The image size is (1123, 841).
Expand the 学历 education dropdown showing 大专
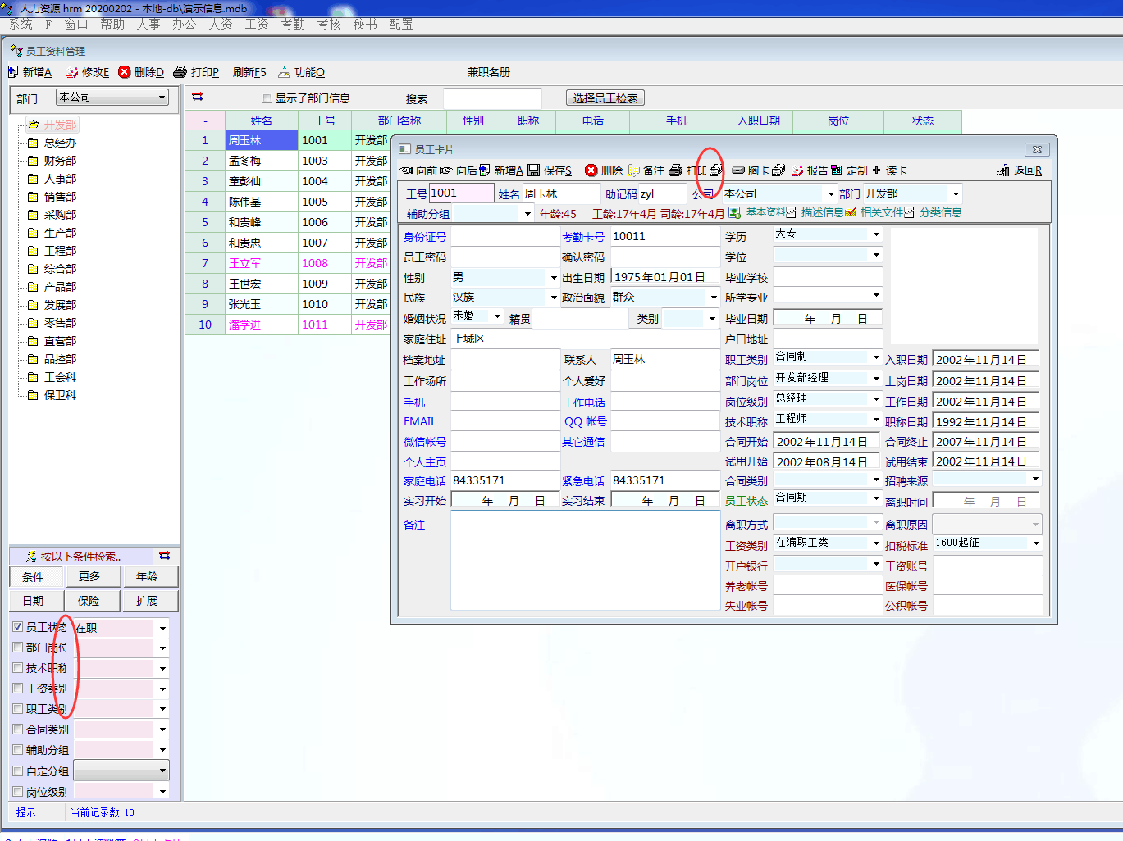click(x=876, y=234)
